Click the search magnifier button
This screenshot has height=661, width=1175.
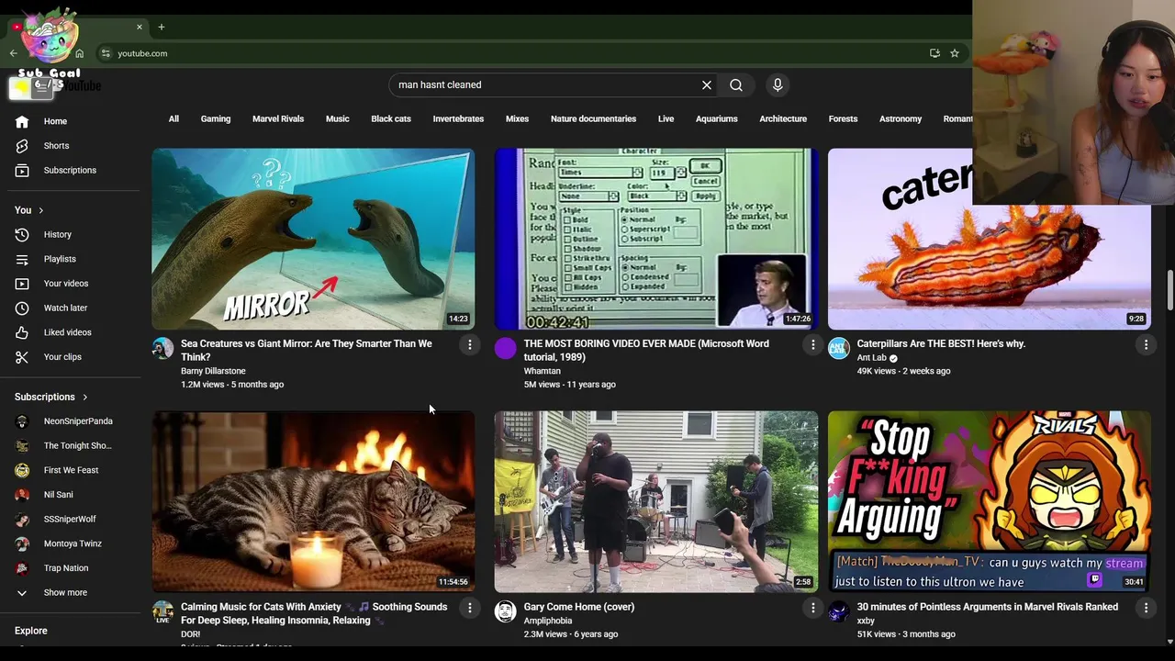click(736, 85)
